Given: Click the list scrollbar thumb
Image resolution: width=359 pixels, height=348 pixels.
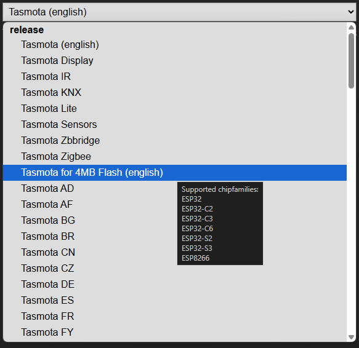Looking at the screenshot, I should pos(351,61).
